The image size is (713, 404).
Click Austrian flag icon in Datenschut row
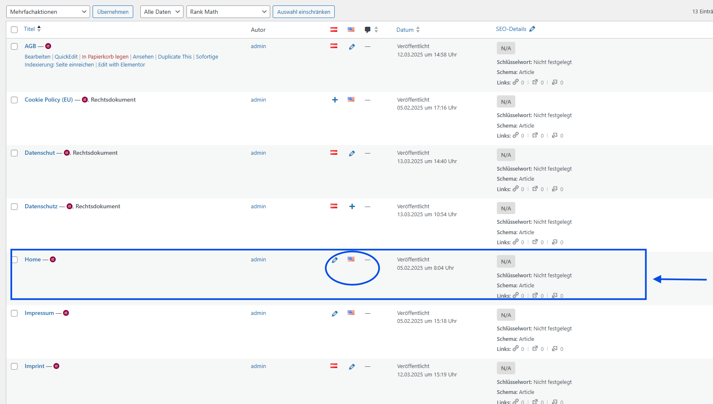coord(334,153)
